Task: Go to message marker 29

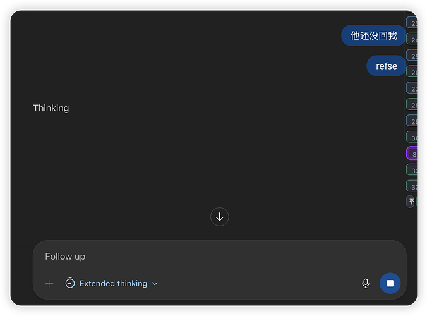Action: (412, 121)
